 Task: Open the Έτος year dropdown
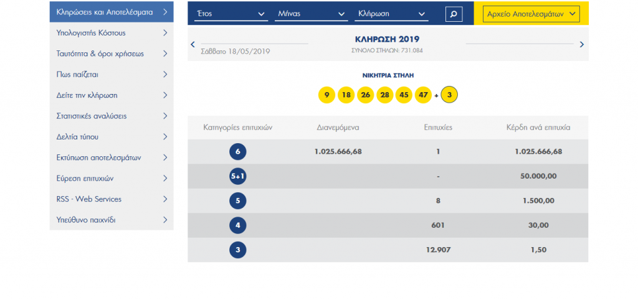tap(231, 14)
